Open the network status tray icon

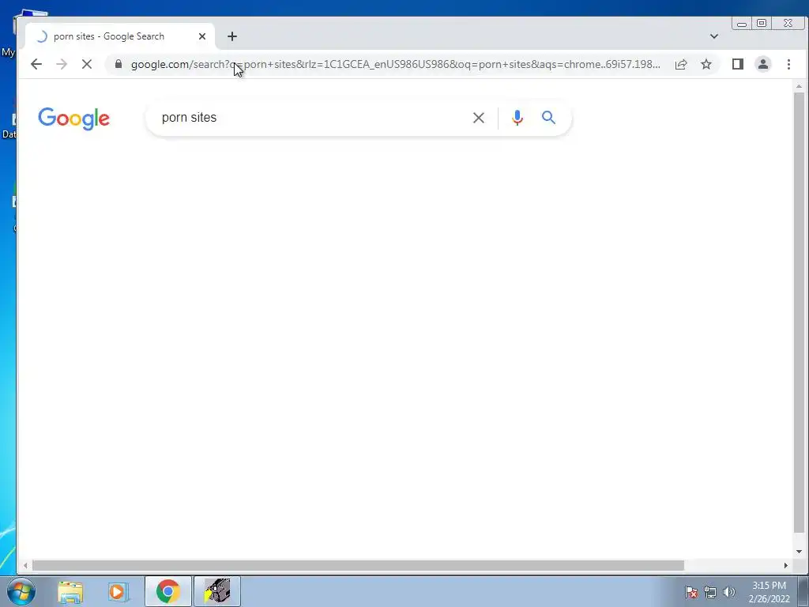coord(710,592)
